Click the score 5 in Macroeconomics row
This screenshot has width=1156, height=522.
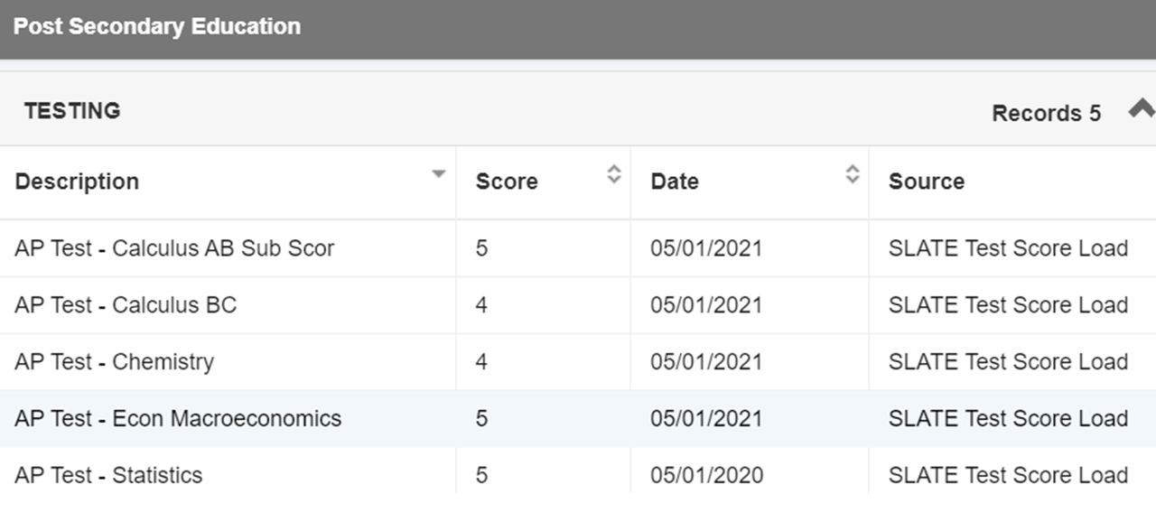(481, 419)
